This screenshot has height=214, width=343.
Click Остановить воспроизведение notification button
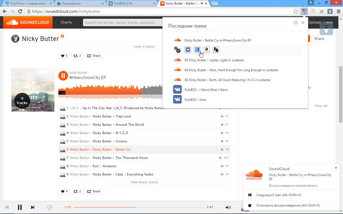[x=292, y=205]
